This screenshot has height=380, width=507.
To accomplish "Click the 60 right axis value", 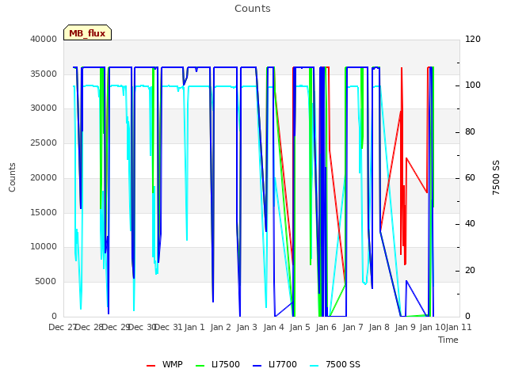I will pos(470,177).
